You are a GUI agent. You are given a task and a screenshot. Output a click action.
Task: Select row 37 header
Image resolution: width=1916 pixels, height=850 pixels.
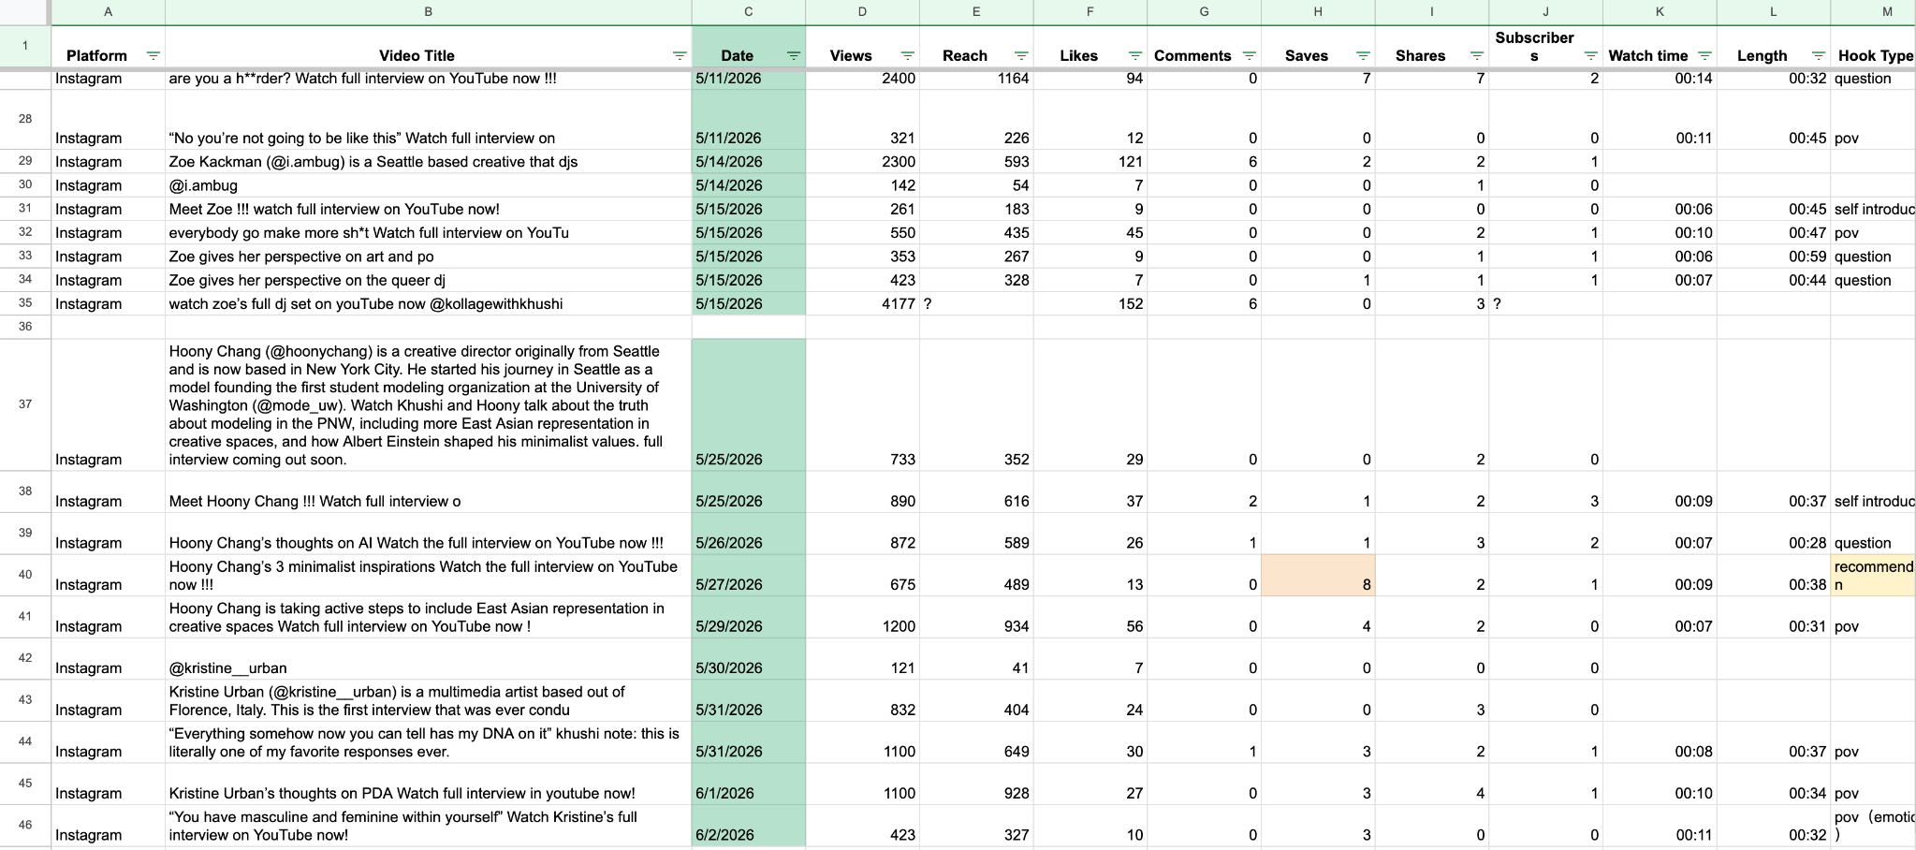pyautogui.click(x=25, y=404)
